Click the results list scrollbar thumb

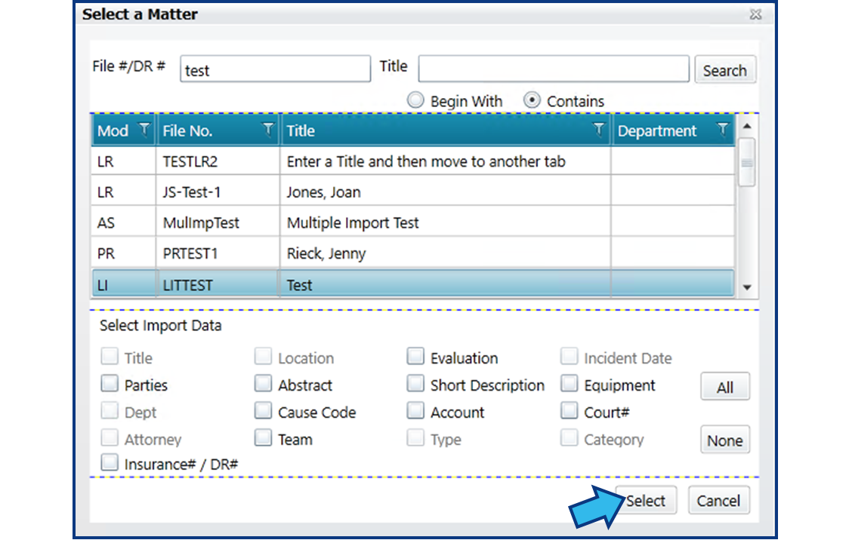pos(747,163)
